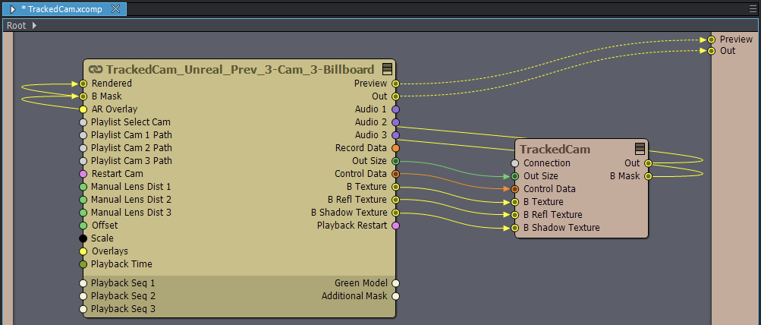This screenshot has width=761, height=325.
Task: Select the TrackedCam_Unreal_Prev_3-Cam_3-Billboard node title
Action: pyautogui.click(x=241, y=69)
